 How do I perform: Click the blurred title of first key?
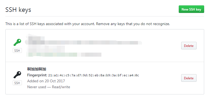coord(36,37)
